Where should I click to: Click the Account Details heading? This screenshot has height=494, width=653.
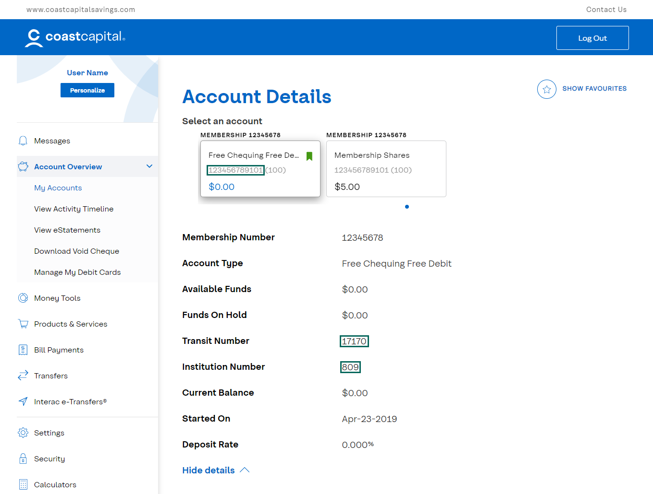[x=257, y=96]
